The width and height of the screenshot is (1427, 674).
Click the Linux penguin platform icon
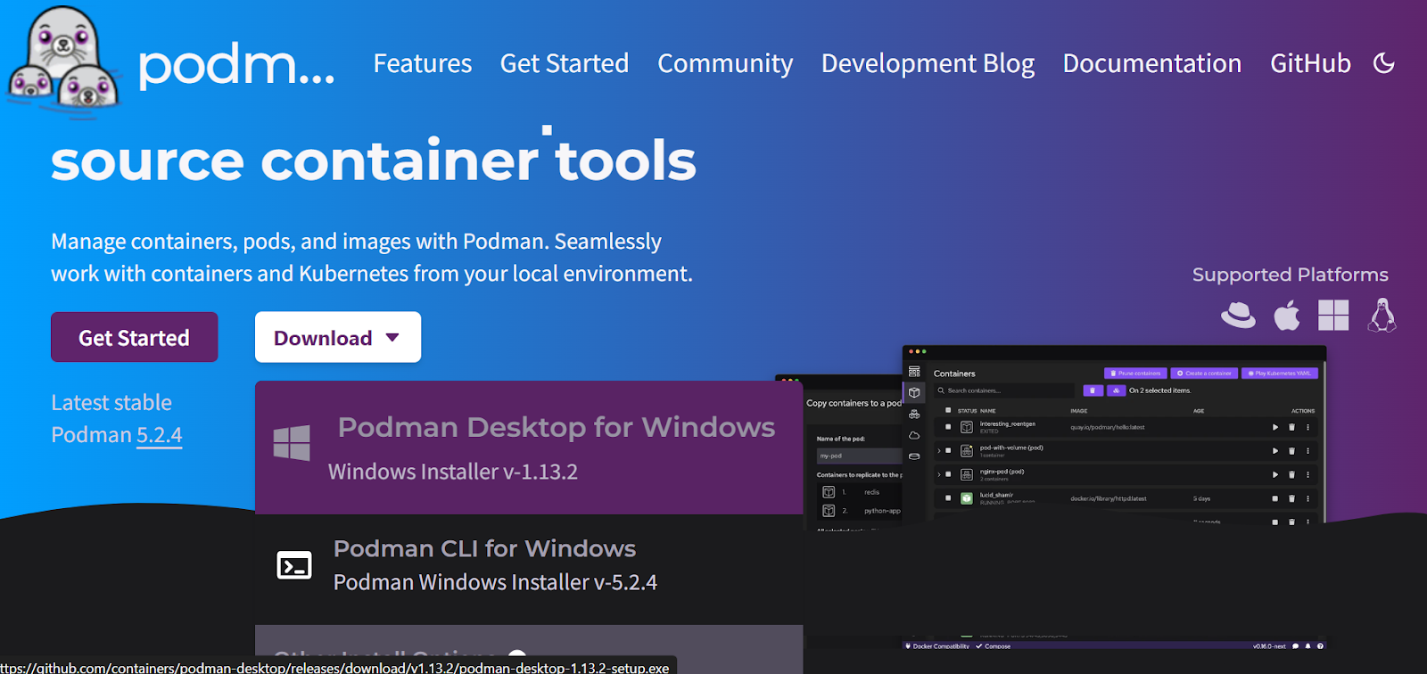tap(1382, 315)
